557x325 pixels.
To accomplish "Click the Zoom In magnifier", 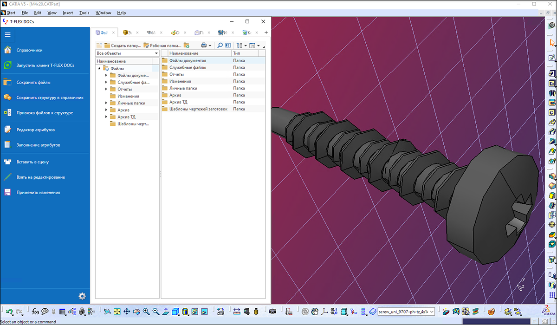I will click(x=146, y=312).
